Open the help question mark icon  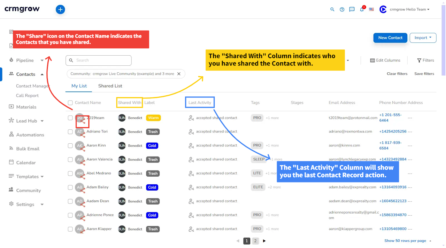(x=342, y=9)
